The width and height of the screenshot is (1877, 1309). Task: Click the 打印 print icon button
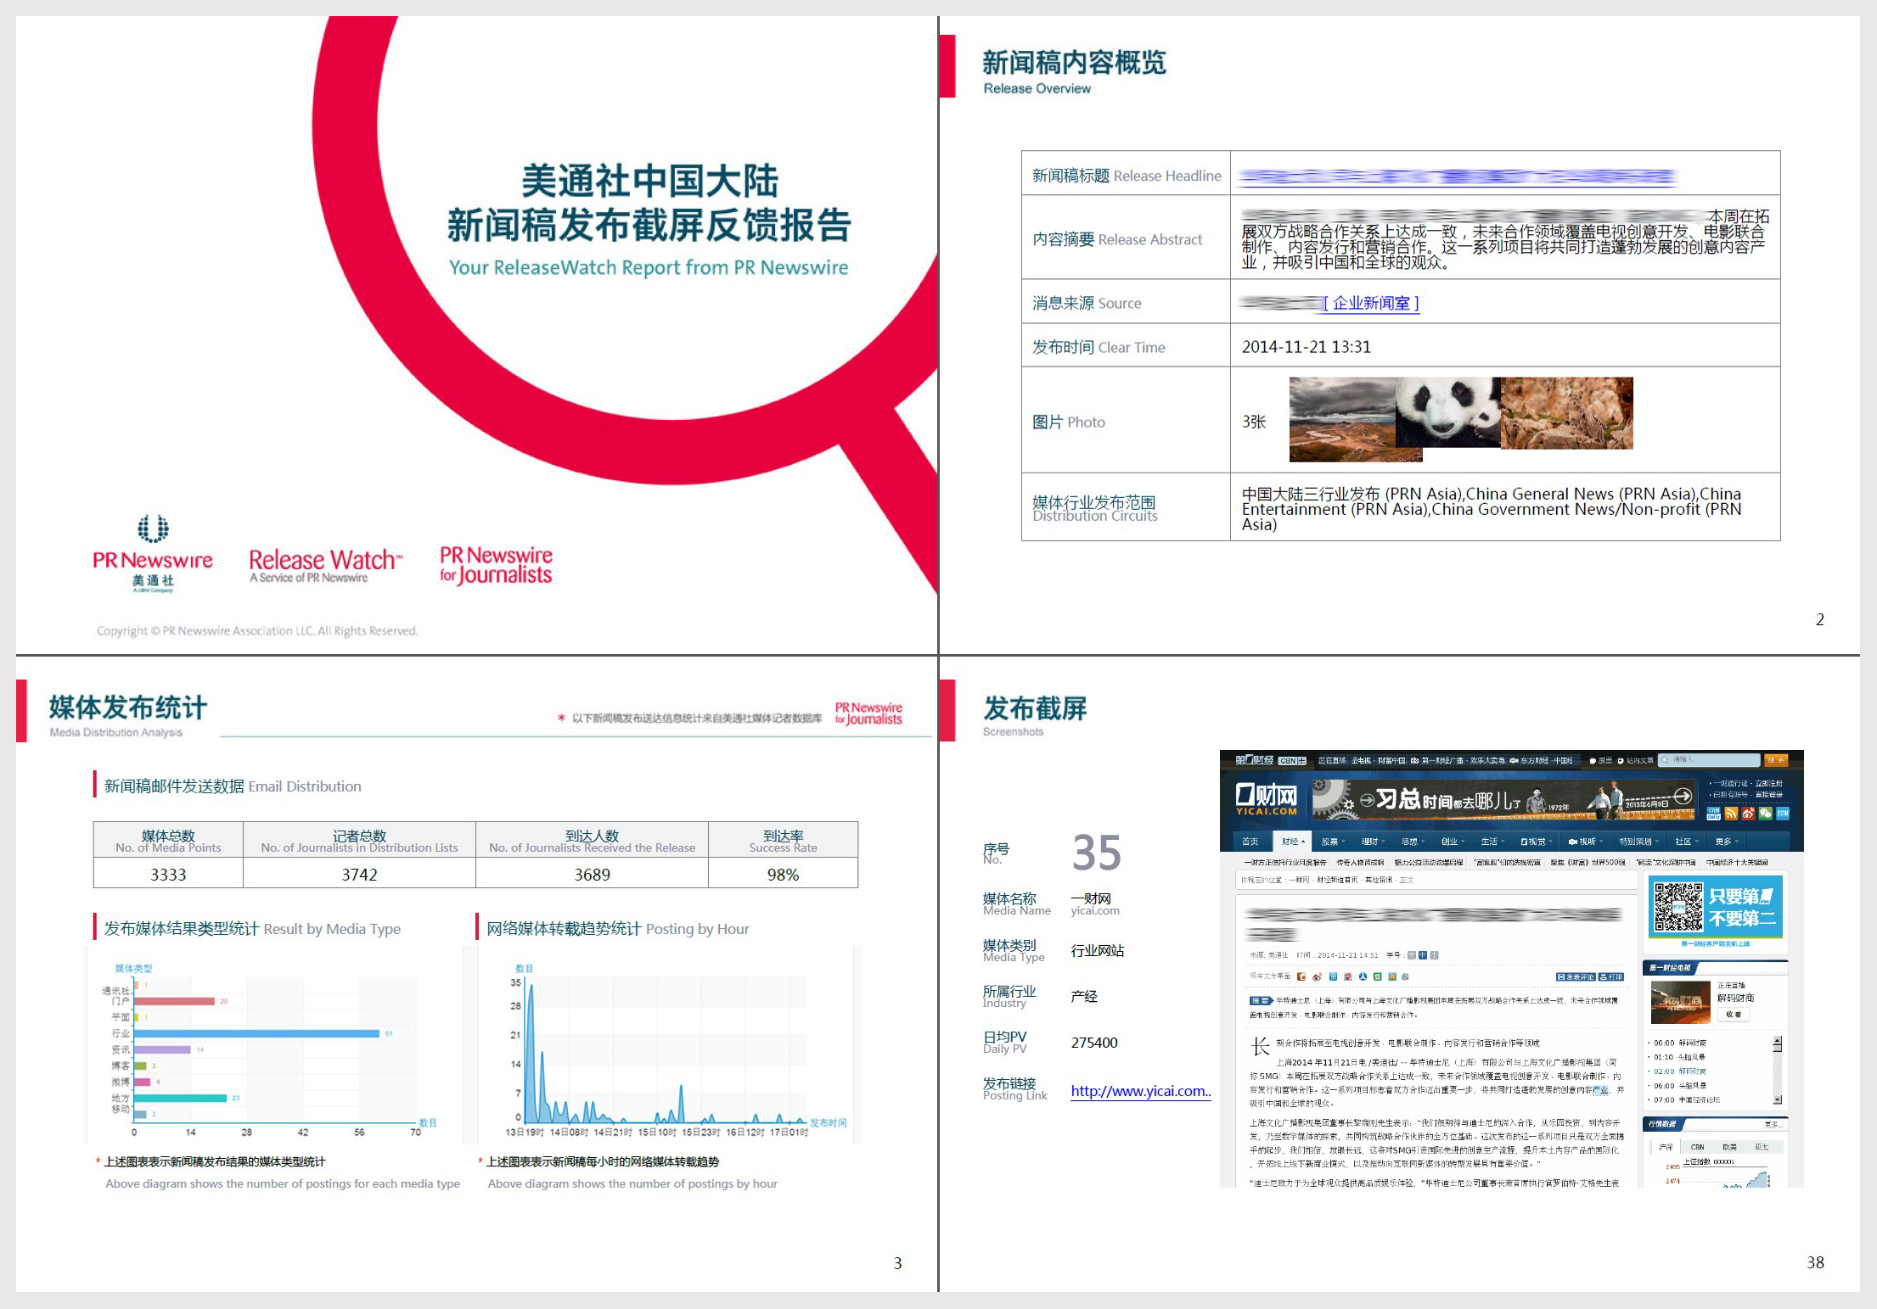[x=1611, y=976]
